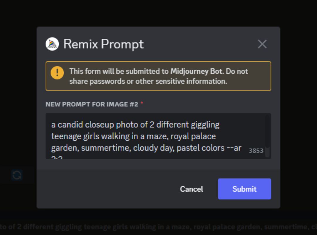The height and width of the screenshot is (235, 317).
Task: Click the 3853 character counter
Action: coord(256,150)
